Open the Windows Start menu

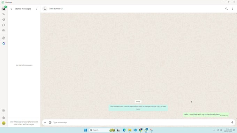pyautogui.click(x=85, y=130)
